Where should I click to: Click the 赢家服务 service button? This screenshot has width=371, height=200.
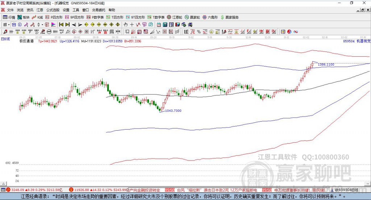point(230,17)
